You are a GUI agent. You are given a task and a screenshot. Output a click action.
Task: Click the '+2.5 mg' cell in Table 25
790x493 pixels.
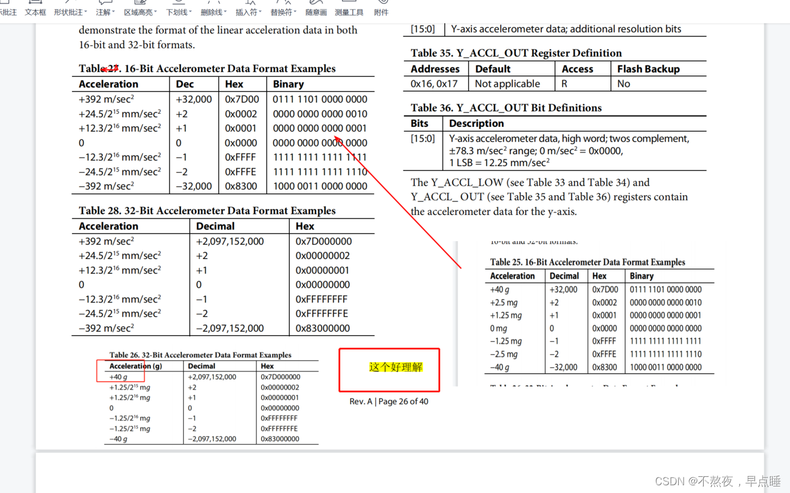pos(504,302)
